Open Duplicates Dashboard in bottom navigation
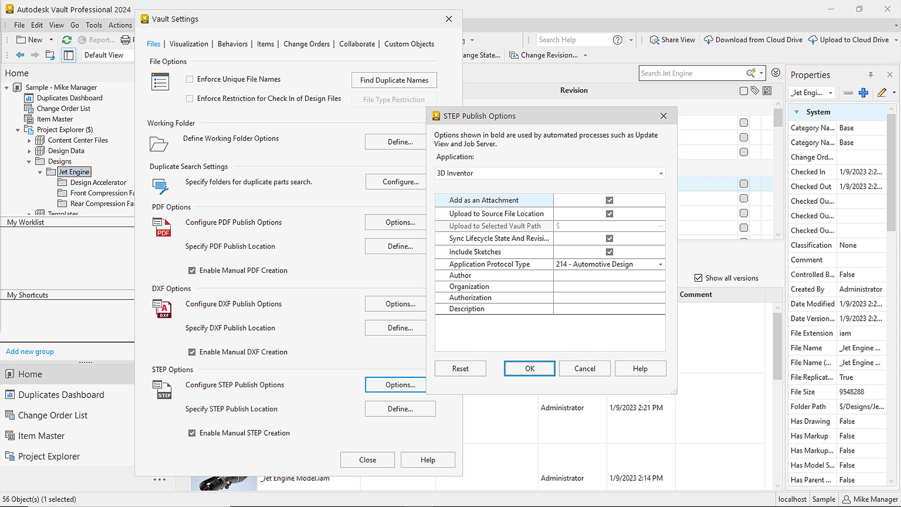 pos(61,395)
